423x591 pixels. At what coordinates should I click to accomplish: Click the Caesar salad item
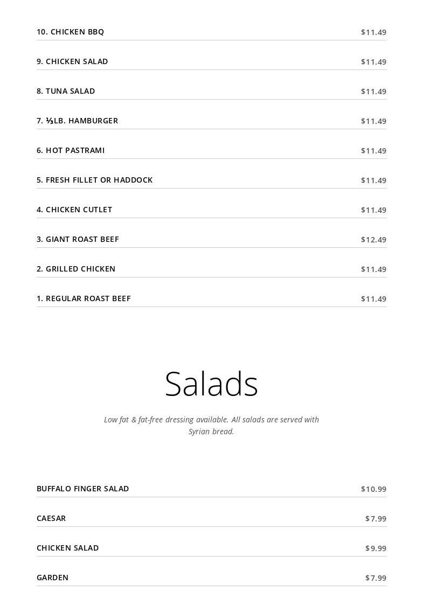pos(51,518)
